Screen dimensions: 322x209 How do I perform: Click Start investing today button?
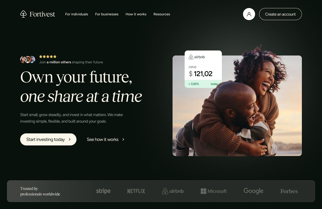coord(48,139)
